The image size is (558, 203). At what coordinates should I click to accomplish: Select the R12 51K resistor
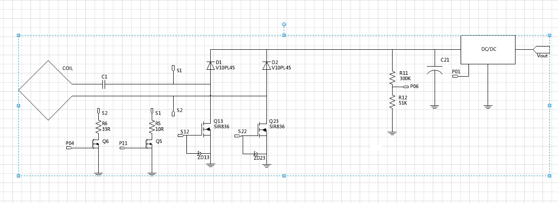(x=392, y=102)
